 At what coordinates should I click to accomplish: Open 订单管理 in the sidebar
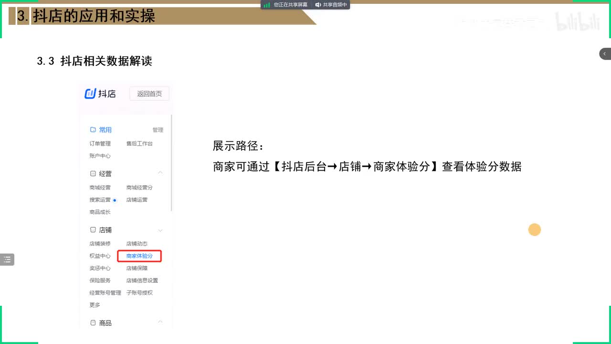100,143
